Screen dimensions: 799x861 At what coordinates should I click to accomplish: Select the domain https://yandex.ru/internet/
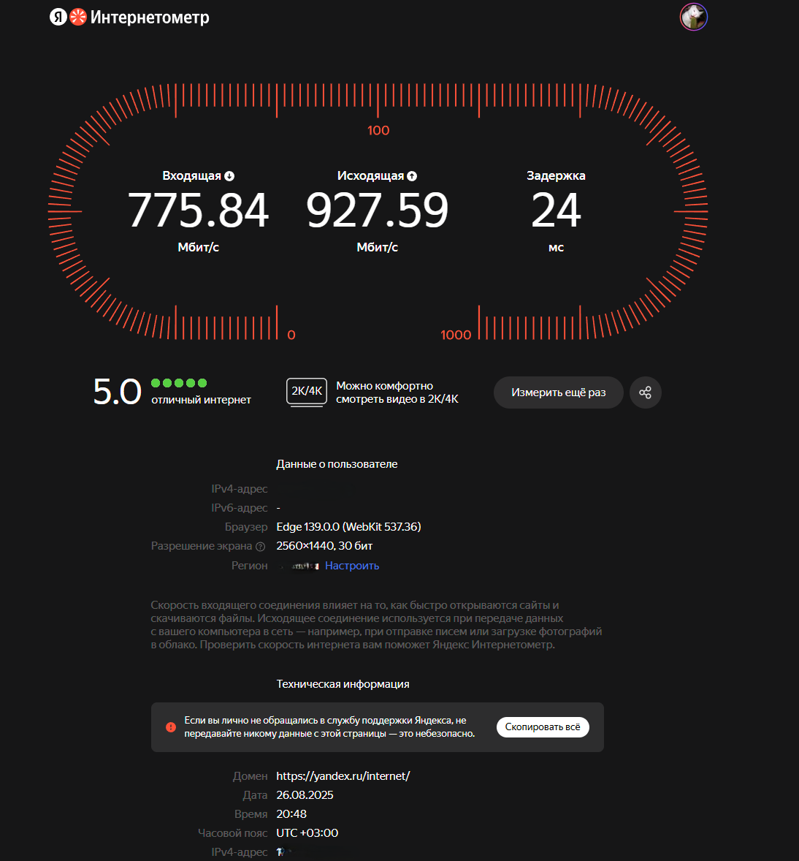tap(343, 776)
